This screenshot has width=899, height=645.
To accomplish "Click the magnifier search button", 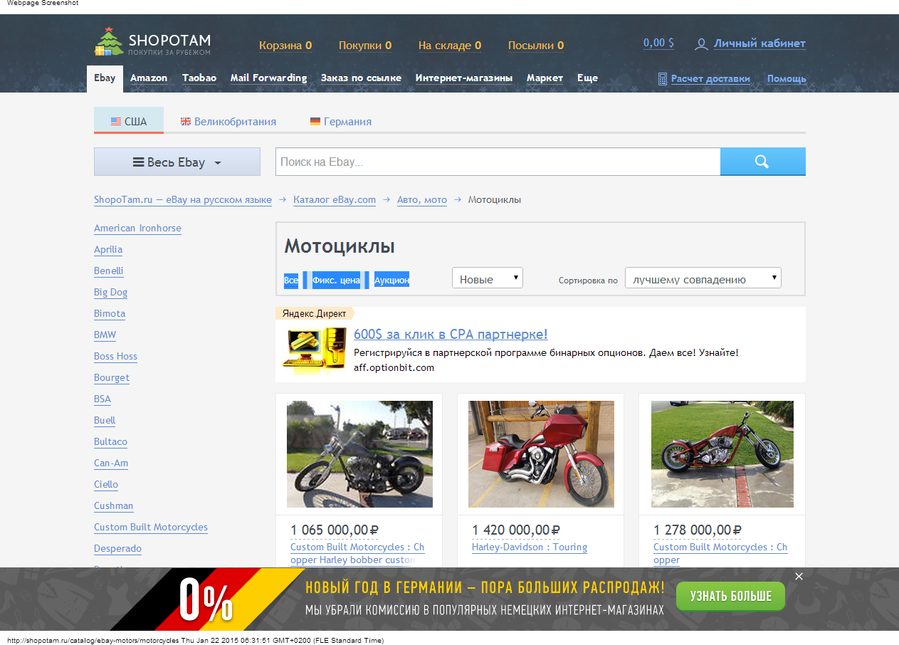I will [762, 162].
